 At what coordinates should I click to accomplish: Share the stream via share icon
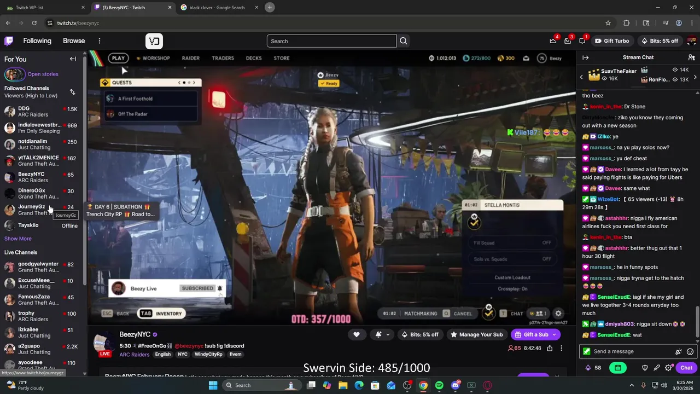[x=550, y=348]
